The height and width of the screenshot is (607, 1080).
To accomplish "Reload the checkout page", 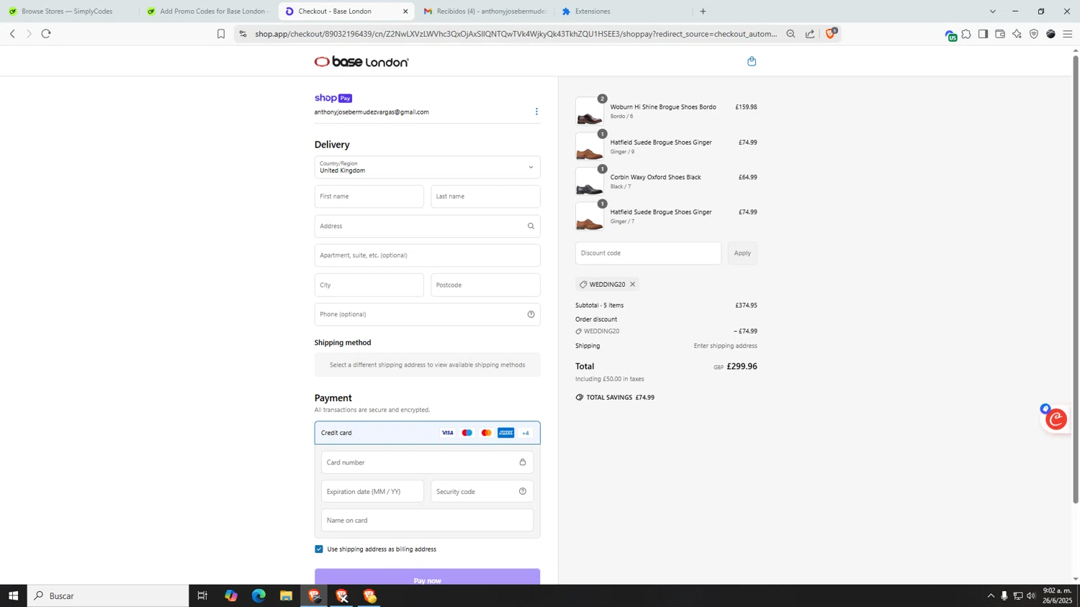I will pyautogui.click(x=46, y=34).
